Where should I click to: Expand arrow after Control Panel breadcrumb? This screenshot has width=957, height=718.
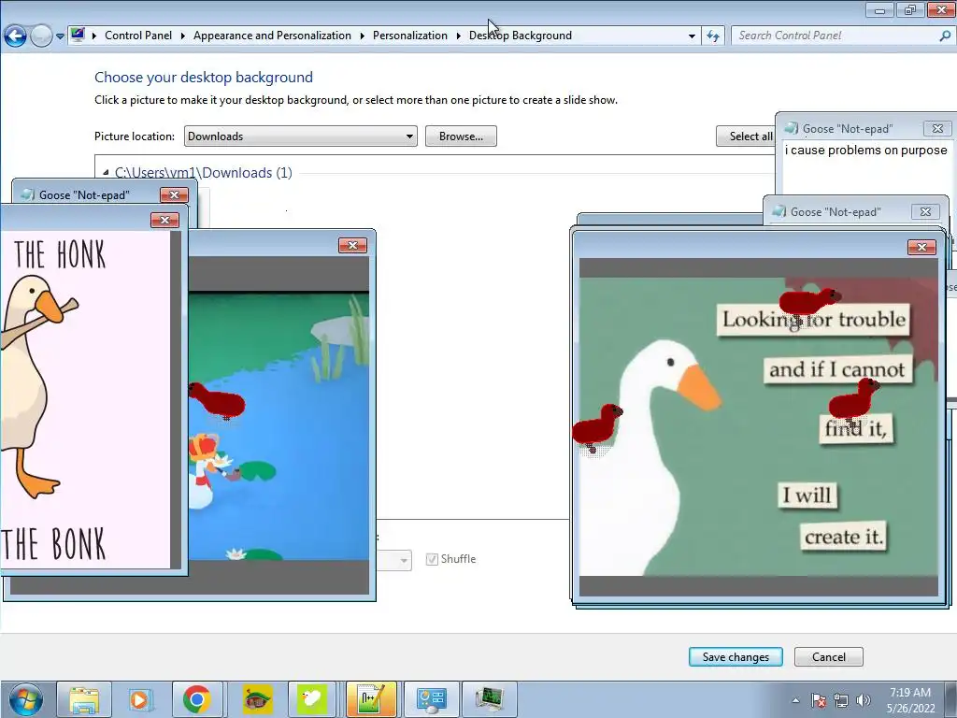[x=182, y=36]
